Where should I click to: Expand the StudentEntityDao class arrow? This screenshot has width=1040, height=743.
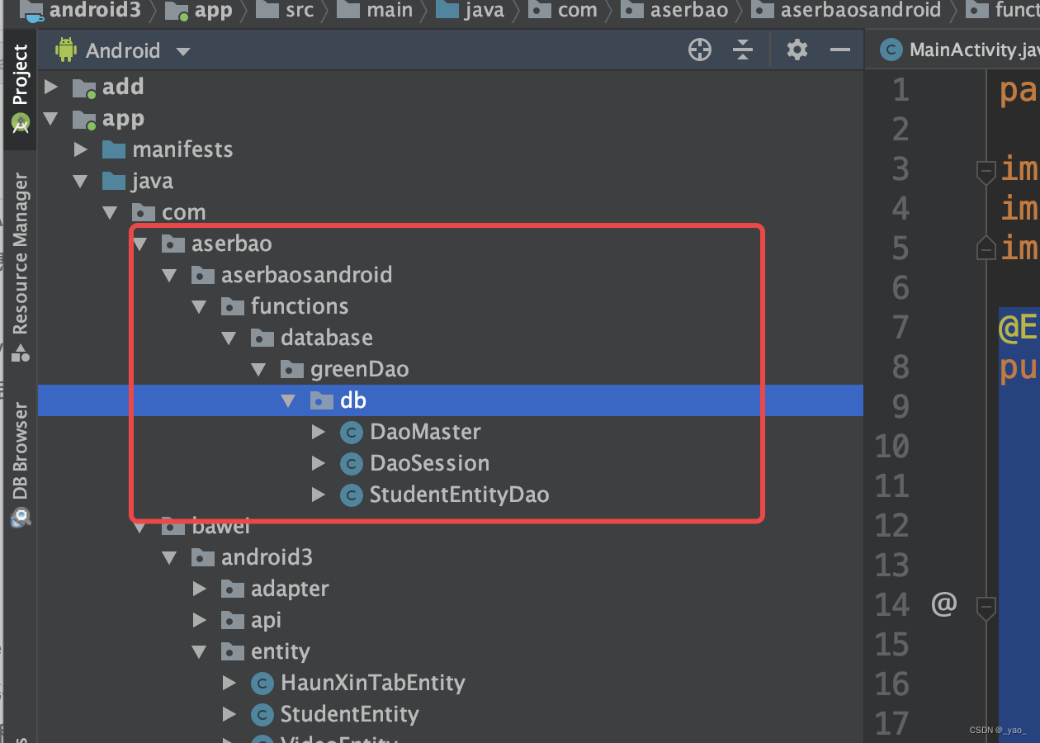point(319,495)
